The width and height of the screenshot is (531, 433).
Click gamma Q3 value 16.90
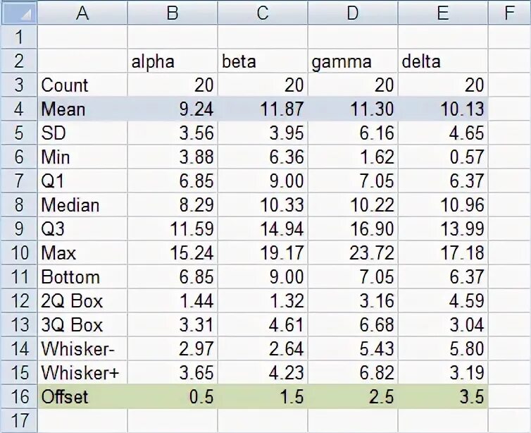[353, 229]
